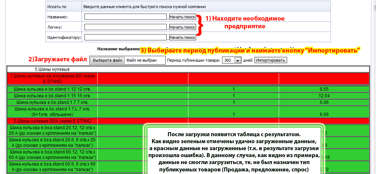Image resolution: width=376 pixels, height=174 pixels.
Task: Click the price cell showing 12.04
Action: click(x=323, y=95)
